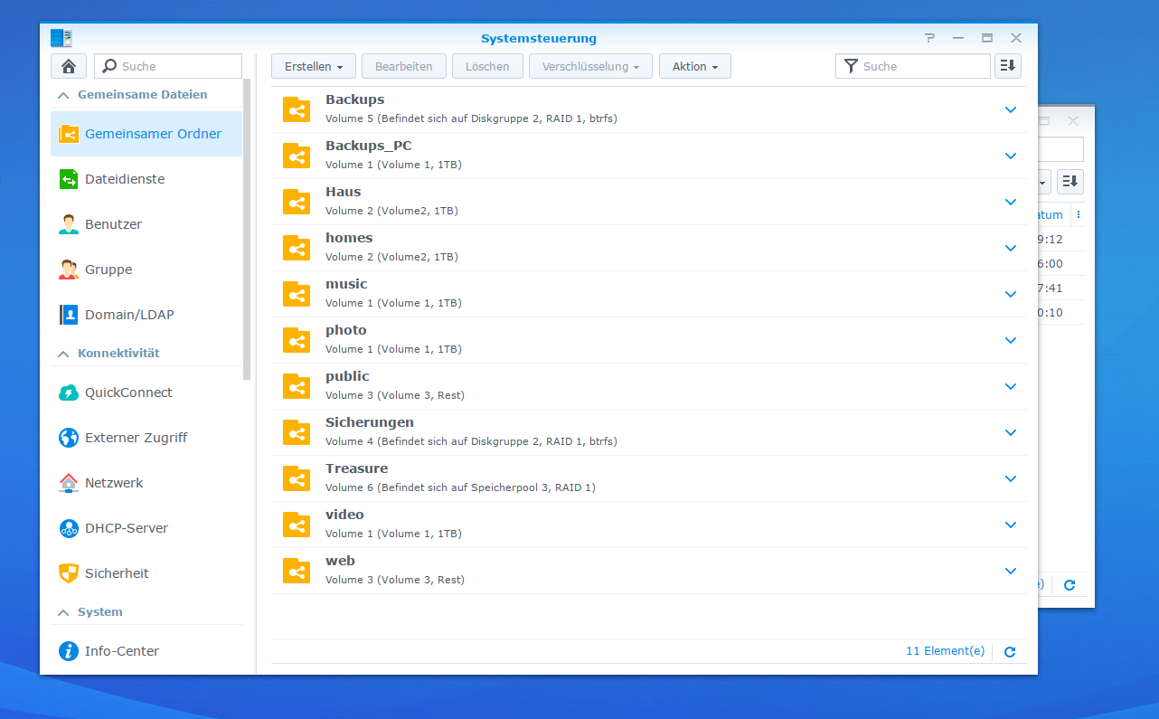Refresh the shared folder list
Screen dimensions: 1159x719
point(1010,651)
